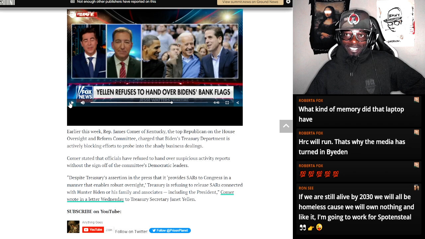Click the Fox News logo in video

pyautogui.click(x=84, y=93)
